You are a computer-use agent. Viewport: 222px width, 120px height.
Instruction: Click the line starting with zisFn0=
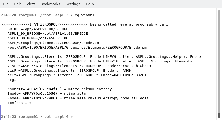click(x=80, y=66)
